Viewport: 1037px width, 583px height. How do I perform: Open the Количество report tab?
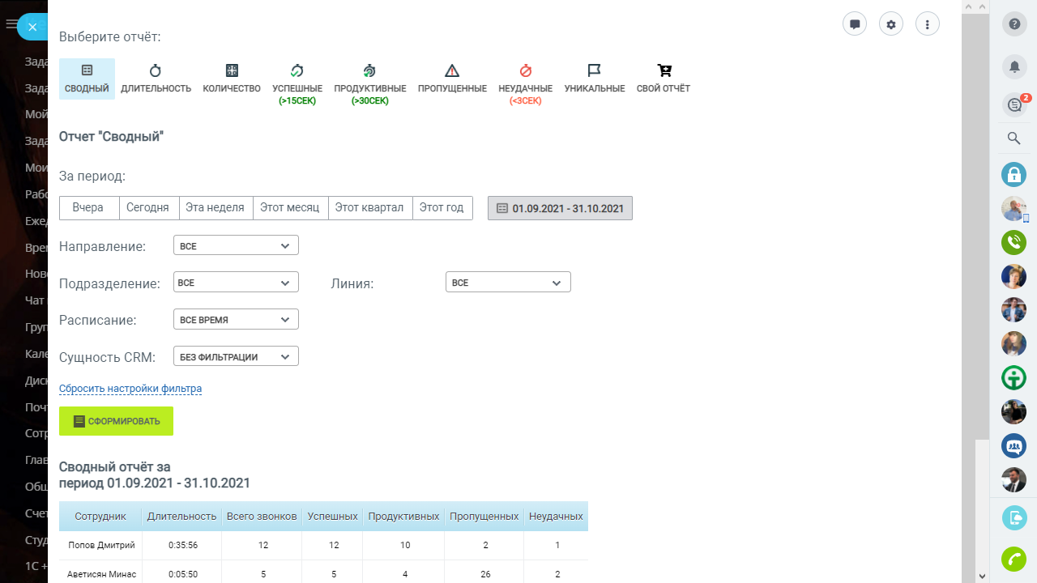click(x=232, y=79)
